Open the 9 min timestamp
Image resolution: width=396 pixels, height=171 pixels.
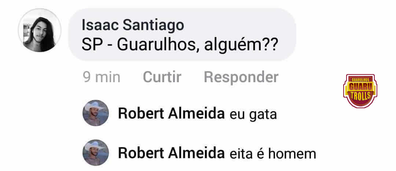pos(102,77)
